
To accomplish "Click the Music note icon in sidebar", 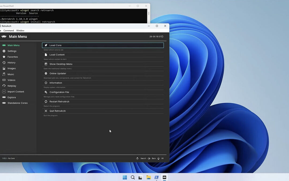I will 4,74.
